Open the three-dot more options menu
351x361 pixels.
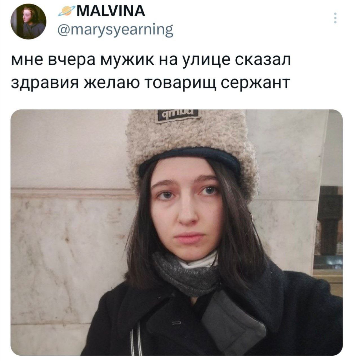335,18
